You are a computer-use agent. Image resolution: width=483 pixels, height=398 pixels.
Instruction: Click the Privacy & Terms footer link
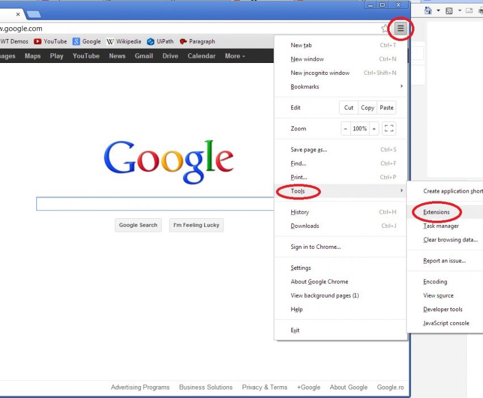pos(265,387)
